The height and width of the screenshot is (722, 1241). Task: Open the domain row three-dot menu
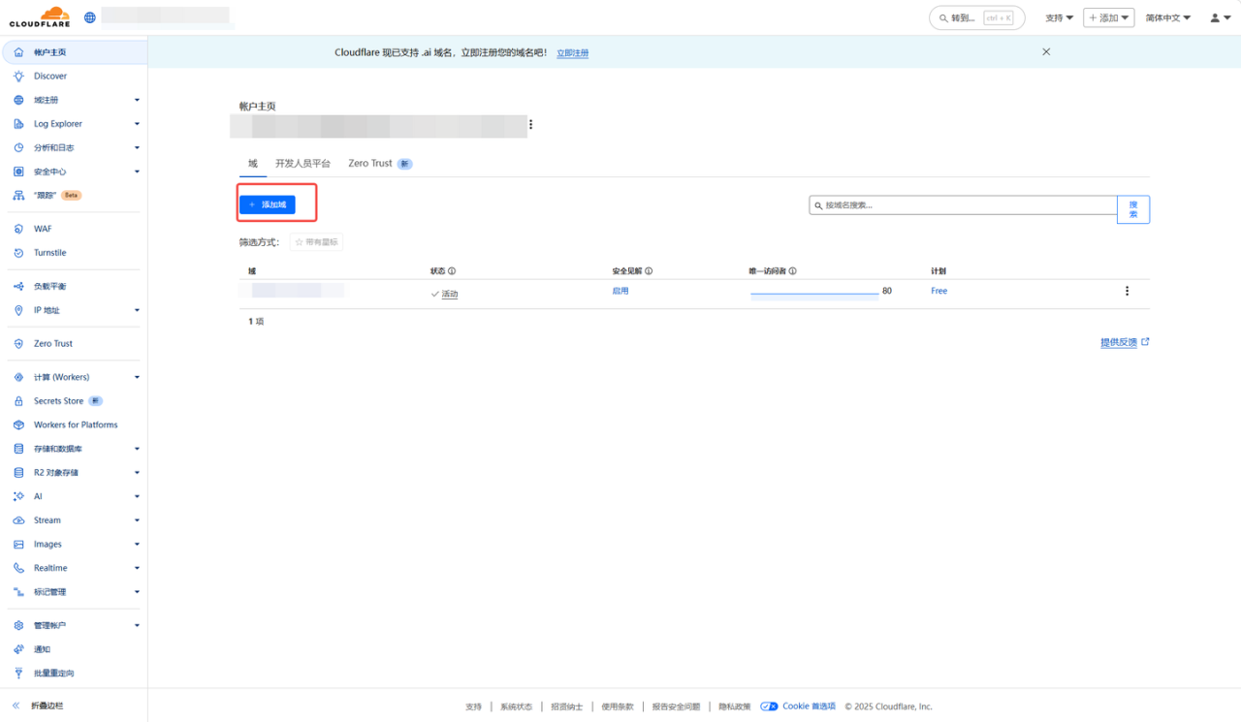1127,291
